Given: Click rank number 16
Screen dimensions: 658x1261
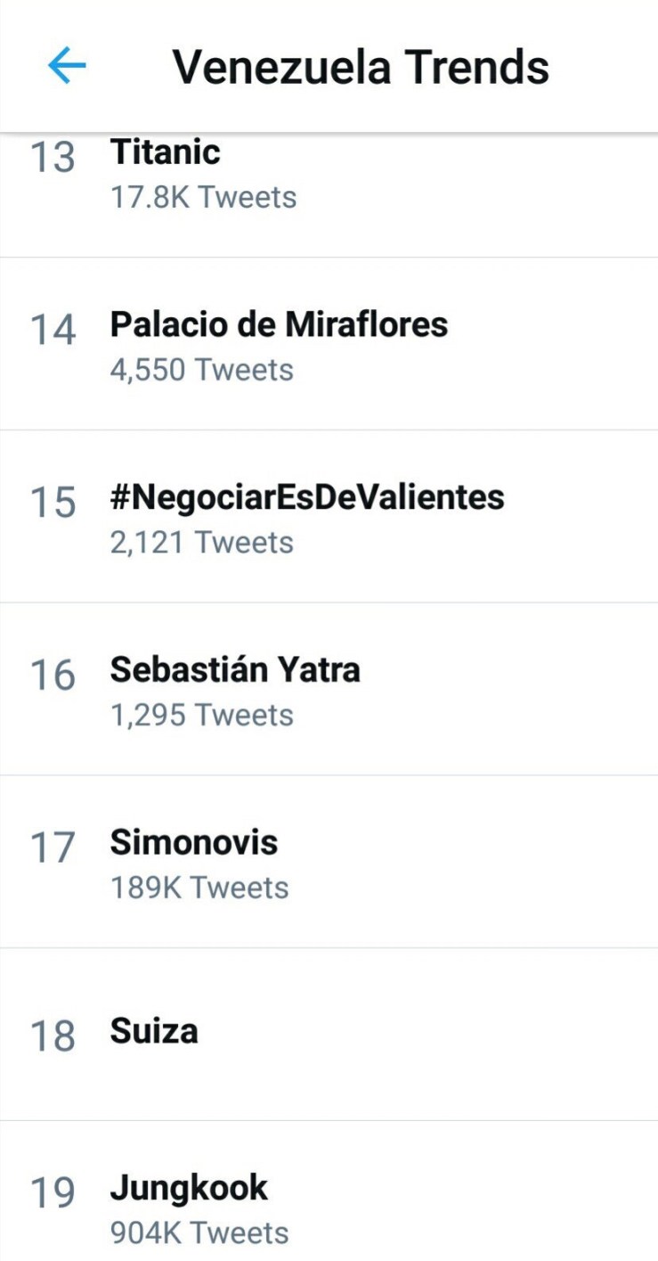Looking at the screenshot, I should coord(53,676).
